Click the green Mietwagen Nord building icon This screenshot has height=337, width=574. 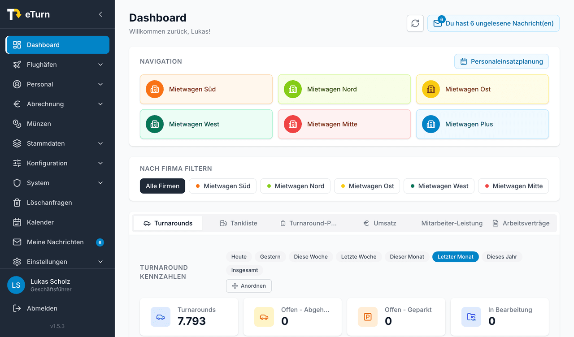pos(293,89)
